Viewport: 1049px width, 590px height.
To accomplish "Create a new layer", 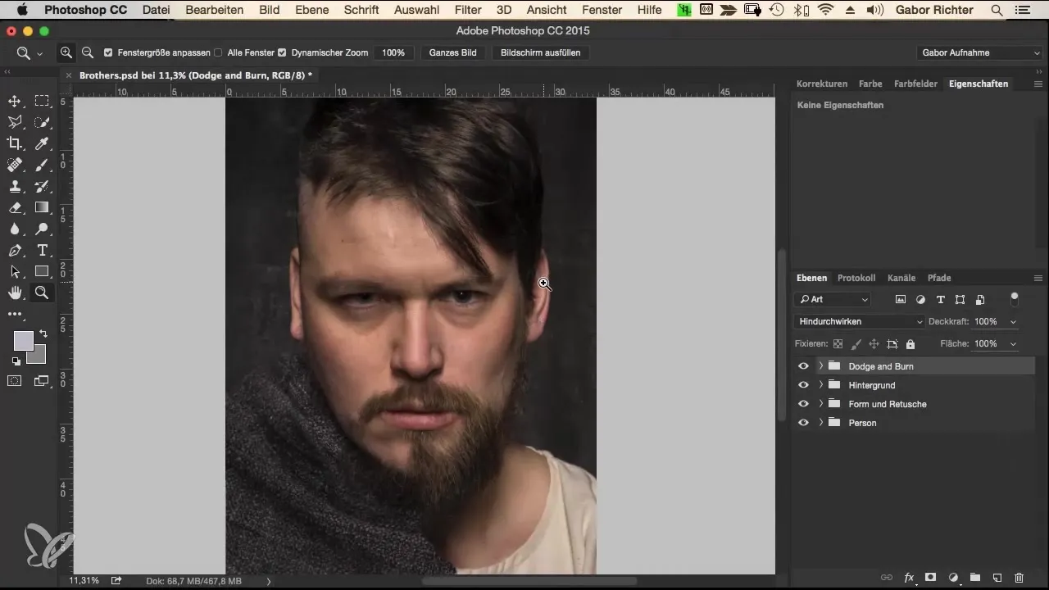I will click(997, 578).
